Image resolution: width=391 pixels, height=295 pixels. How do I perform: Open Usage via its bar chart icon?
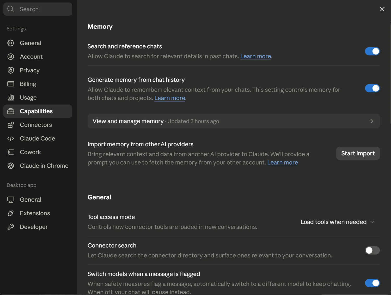point(11,98)
